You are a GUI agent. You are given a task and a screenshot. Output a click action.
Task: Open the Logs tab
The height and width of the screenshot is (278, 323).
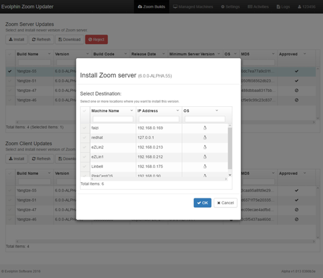point(283,7)
